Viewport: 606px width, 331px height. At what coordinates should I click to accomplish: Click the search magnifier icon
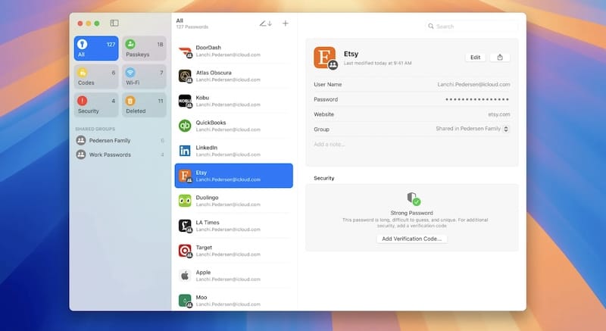pyautogui.click(x=430, y=27)
